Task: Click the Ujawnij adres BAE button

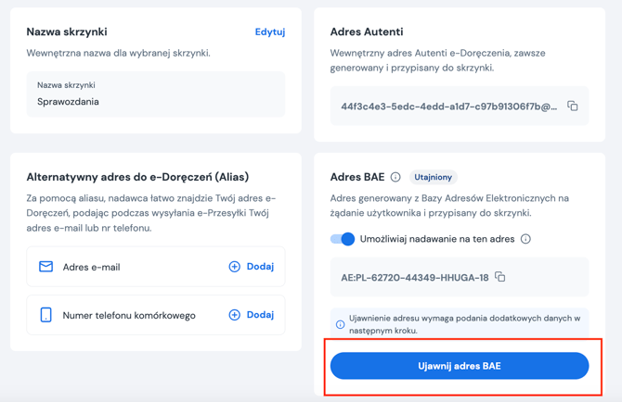Action: tap(460, 366)
